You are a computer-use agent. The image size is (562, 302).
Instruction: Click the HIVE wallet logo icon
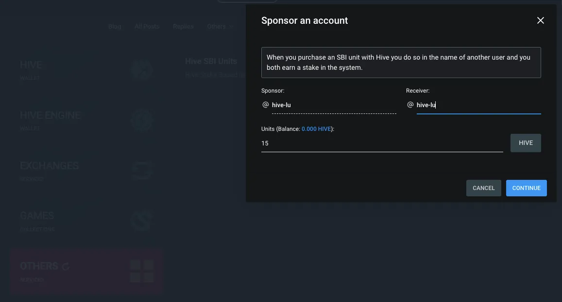142,70
